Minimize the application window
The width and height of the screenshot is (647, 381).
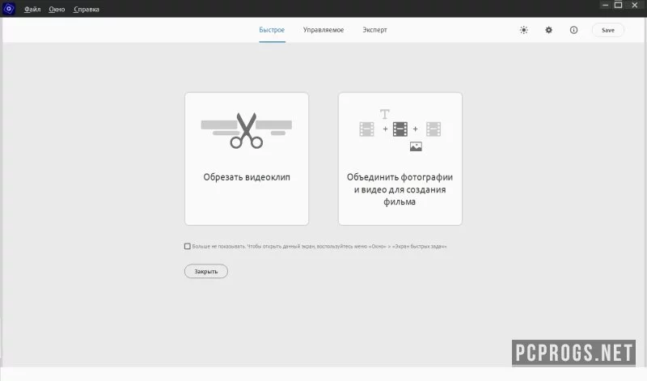pyautogui.click(x=605, y=6)
